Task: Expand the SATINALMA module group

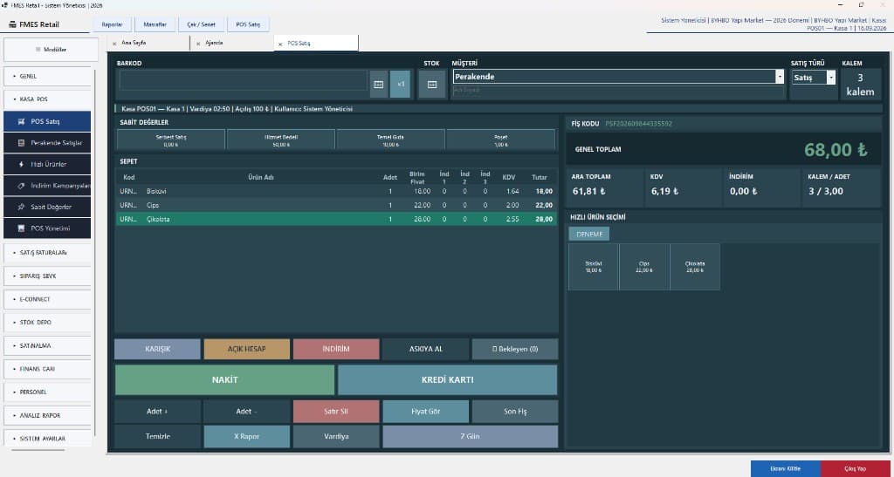Action: [x=47, y=345]
